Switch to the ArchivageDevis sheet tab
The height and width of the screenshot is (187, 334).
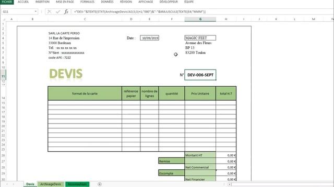coord(51,184)
